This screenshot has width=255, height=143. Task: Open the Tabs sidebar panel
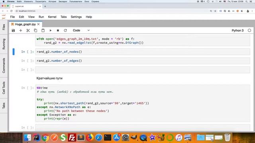pos(4,106)
